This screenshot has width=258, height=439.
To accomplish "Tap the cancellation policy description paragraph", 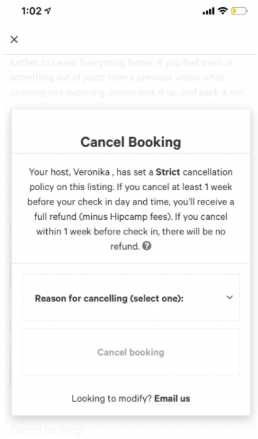I will point(131,209).
